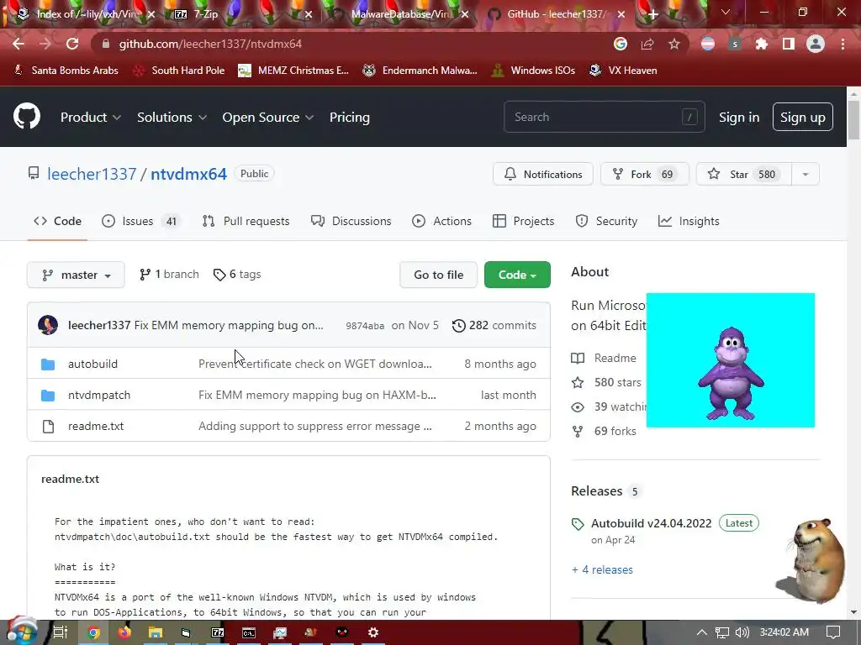Viewport: 861px width, 645px height.
Task: Open the notification center icon
Action: point(833,632)
